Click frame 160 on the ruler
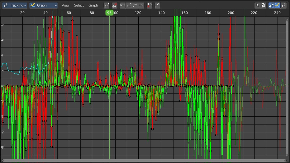The width and height of the screenshot is (290, 163). [x=184, y=13]
